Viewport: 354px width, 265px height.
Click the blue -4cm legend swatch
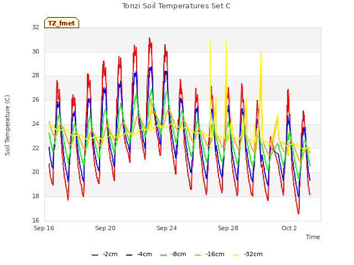(129, 255)
